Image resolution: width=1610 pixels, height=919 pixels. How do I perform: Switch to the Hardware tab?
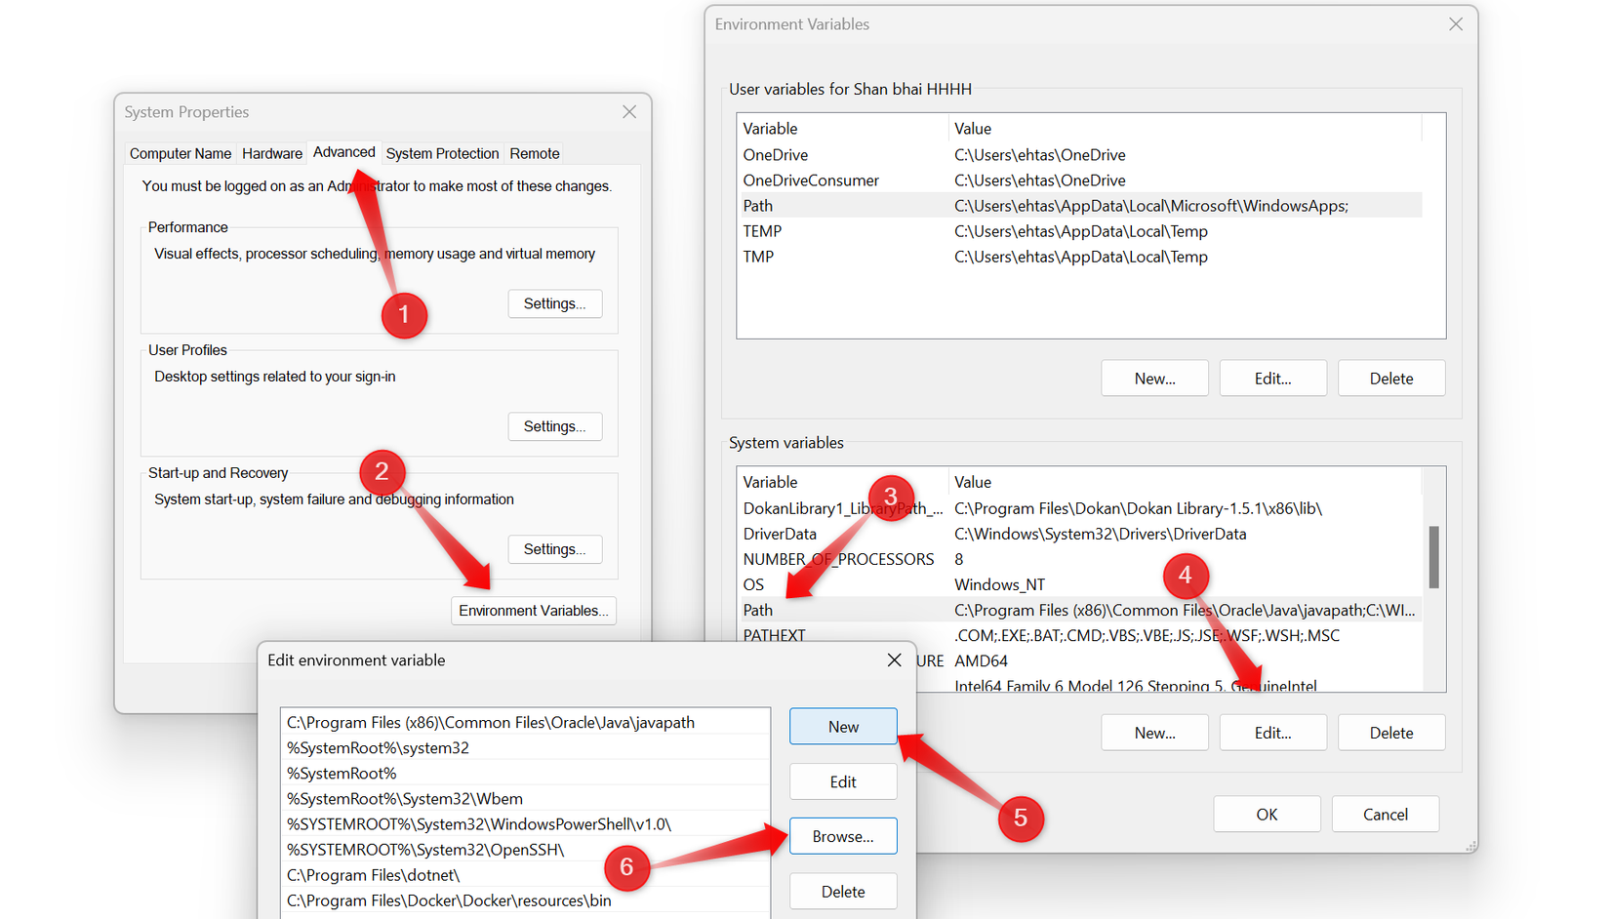click(x=271, y=153)
